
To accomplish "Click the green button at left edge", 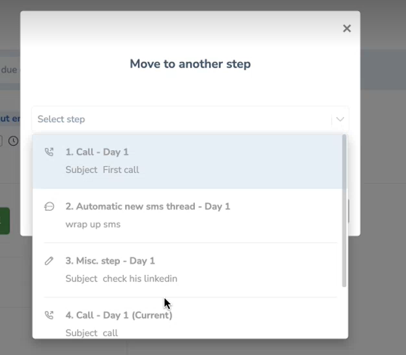I will (5, 221).
